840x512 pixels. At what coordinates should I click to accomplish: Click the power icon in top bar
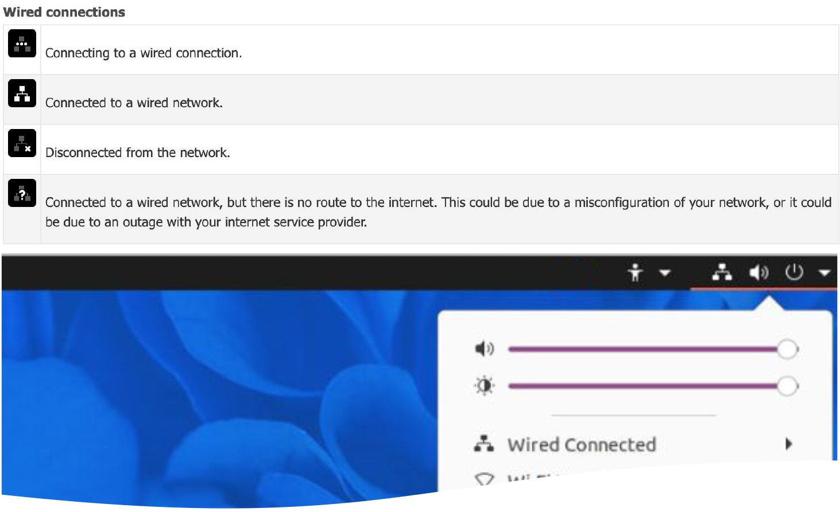[794, 272]
